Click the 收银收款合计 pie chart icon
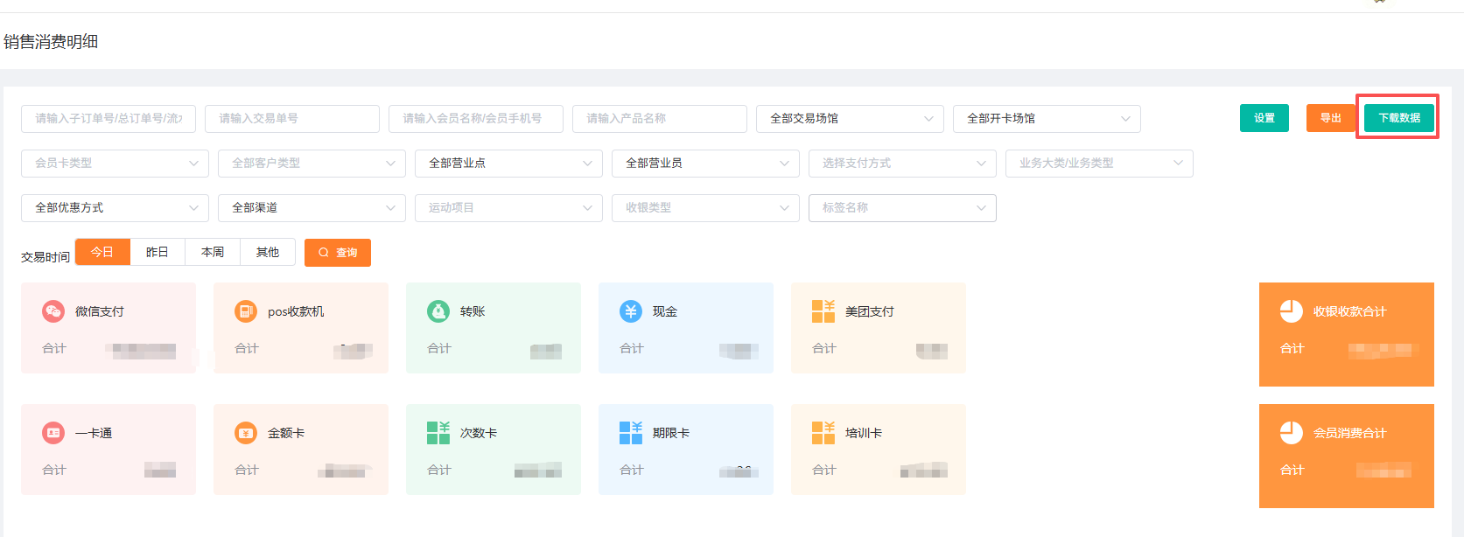 click(x=1292, y=311)
